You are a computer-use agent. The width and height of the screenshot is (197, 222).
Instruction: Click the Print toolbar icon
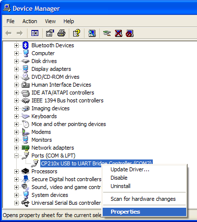pos(61,33)
